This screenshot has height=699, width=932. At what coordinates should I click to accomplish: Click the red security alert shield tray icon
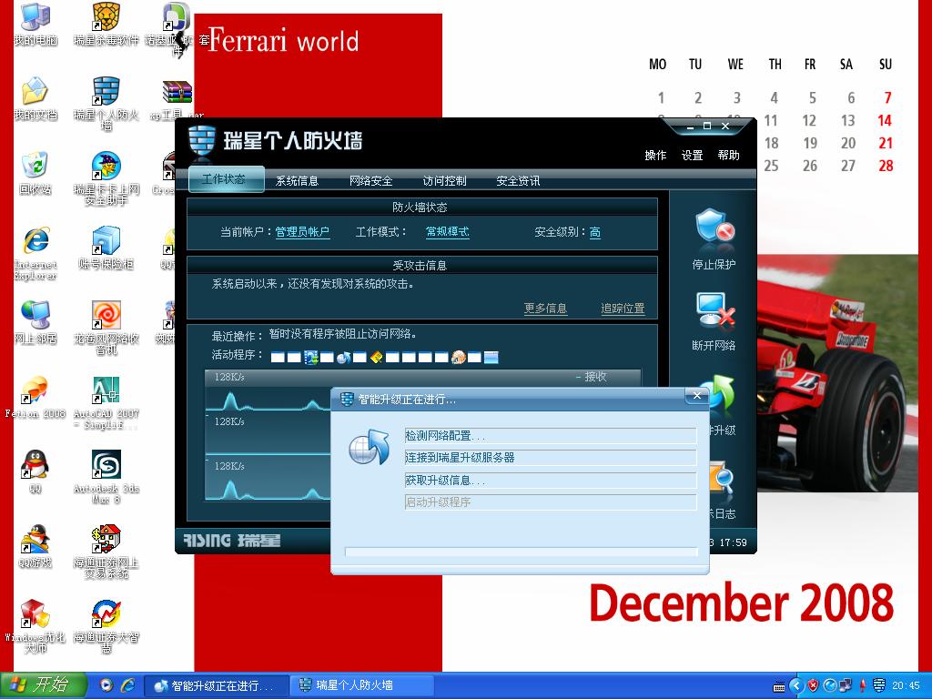tap(813, 686)
